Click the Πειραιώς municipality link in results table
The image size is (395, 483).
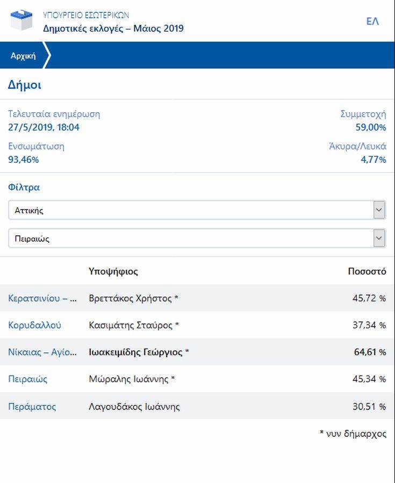coord(28,379)
